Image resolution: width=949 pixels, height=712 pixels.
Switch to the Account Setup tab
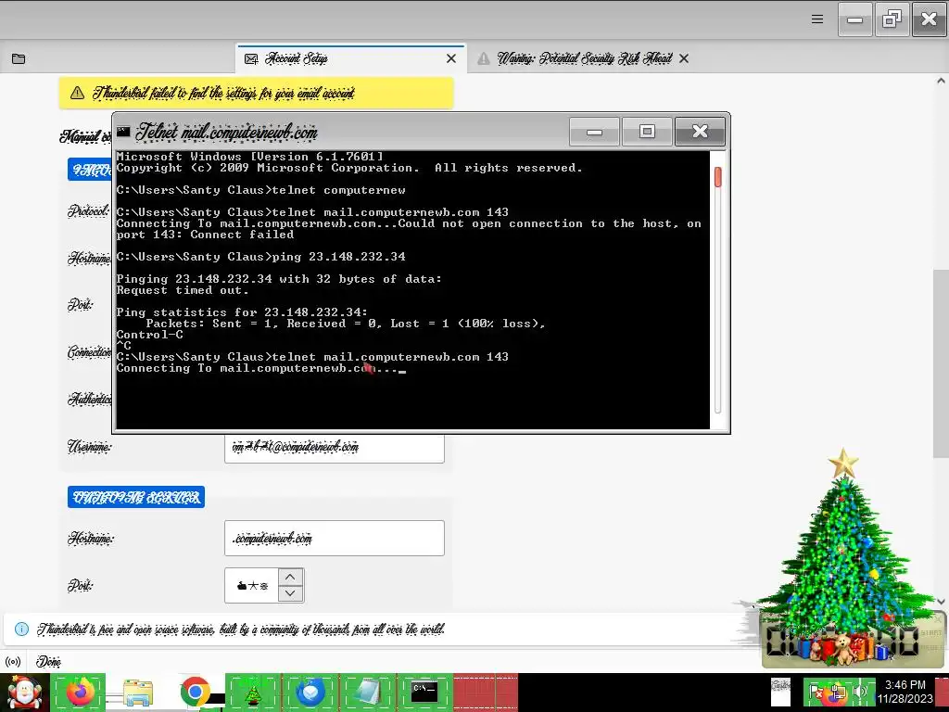[x=350, y=58]
